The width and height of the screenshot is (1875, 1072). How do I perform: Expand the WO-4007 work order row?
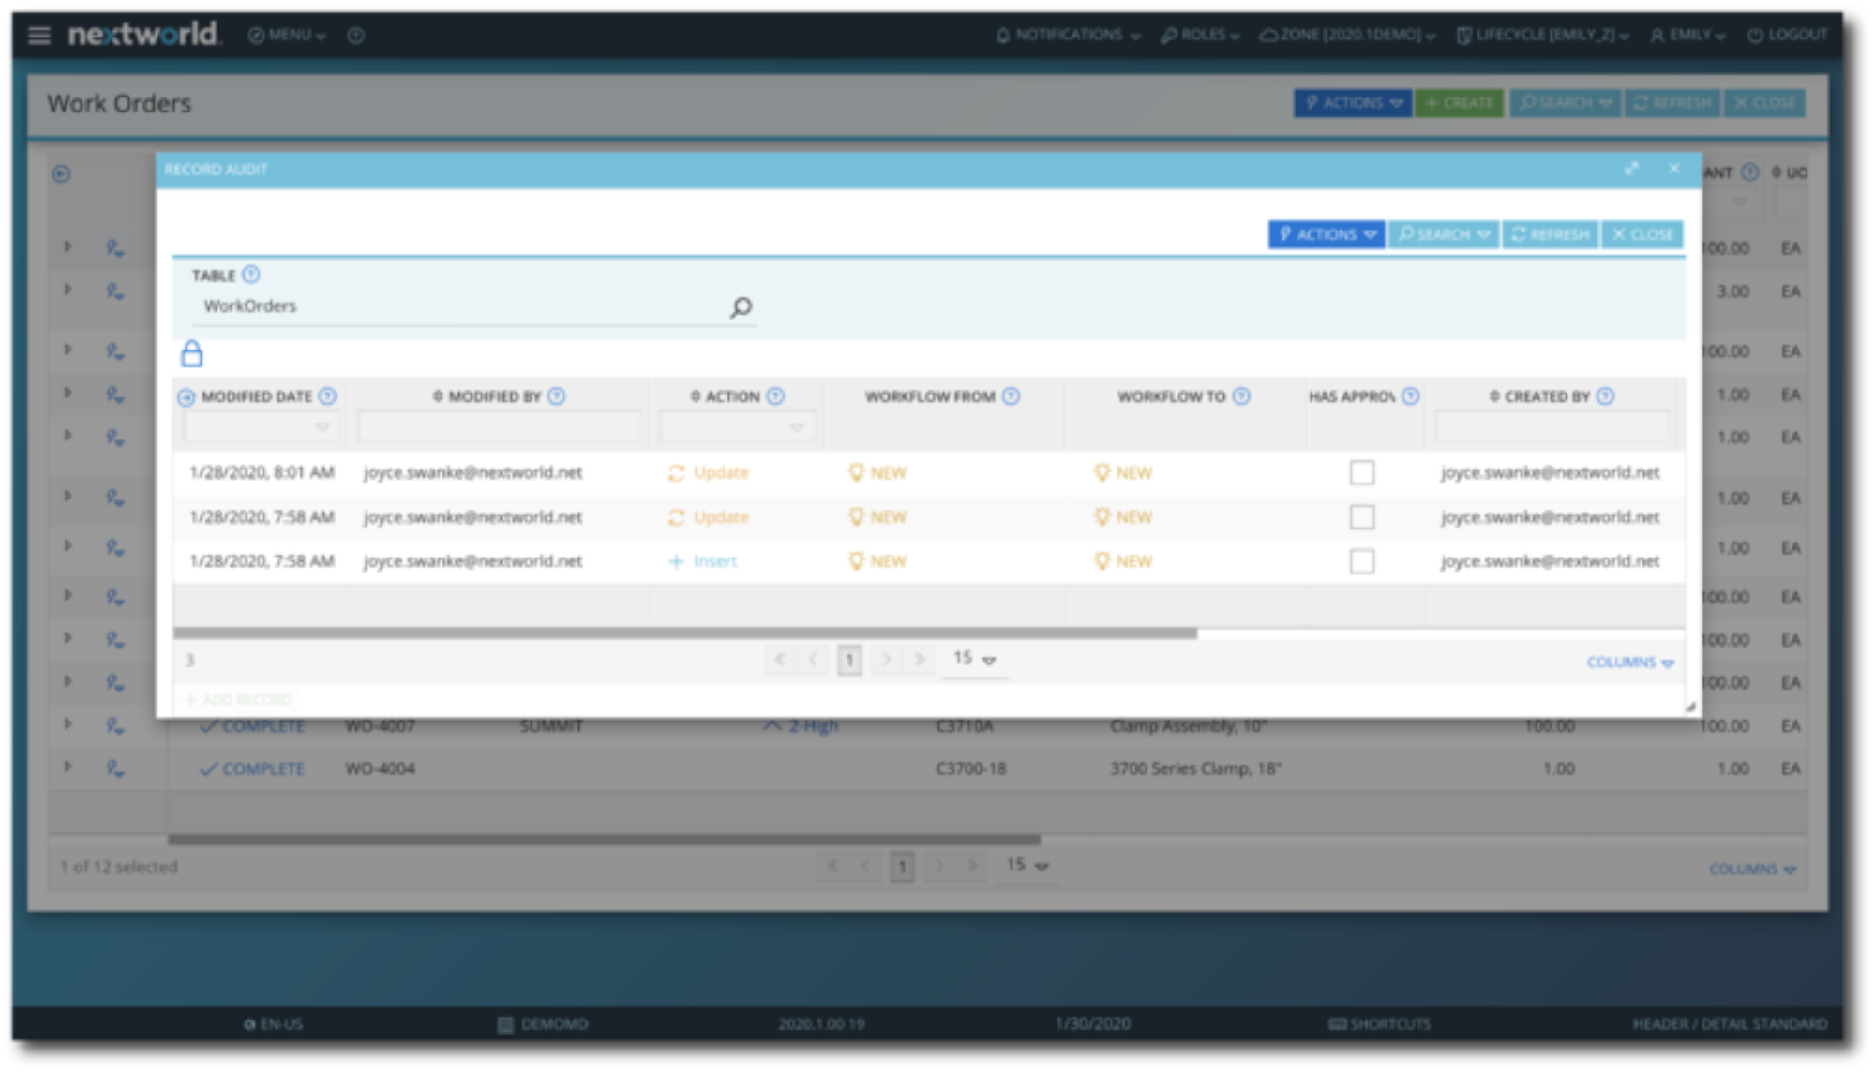pyautogui.click(x=67, y=724)
